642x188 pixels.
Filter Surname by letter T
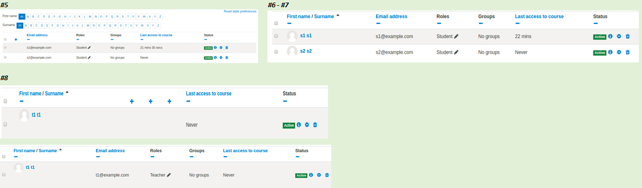coord(125,25)
